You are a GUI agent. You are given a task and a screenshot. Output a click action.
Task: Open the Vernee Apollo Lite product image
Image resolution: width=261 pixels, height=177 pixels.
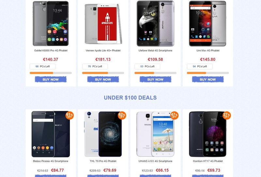(x=103, y=23)
